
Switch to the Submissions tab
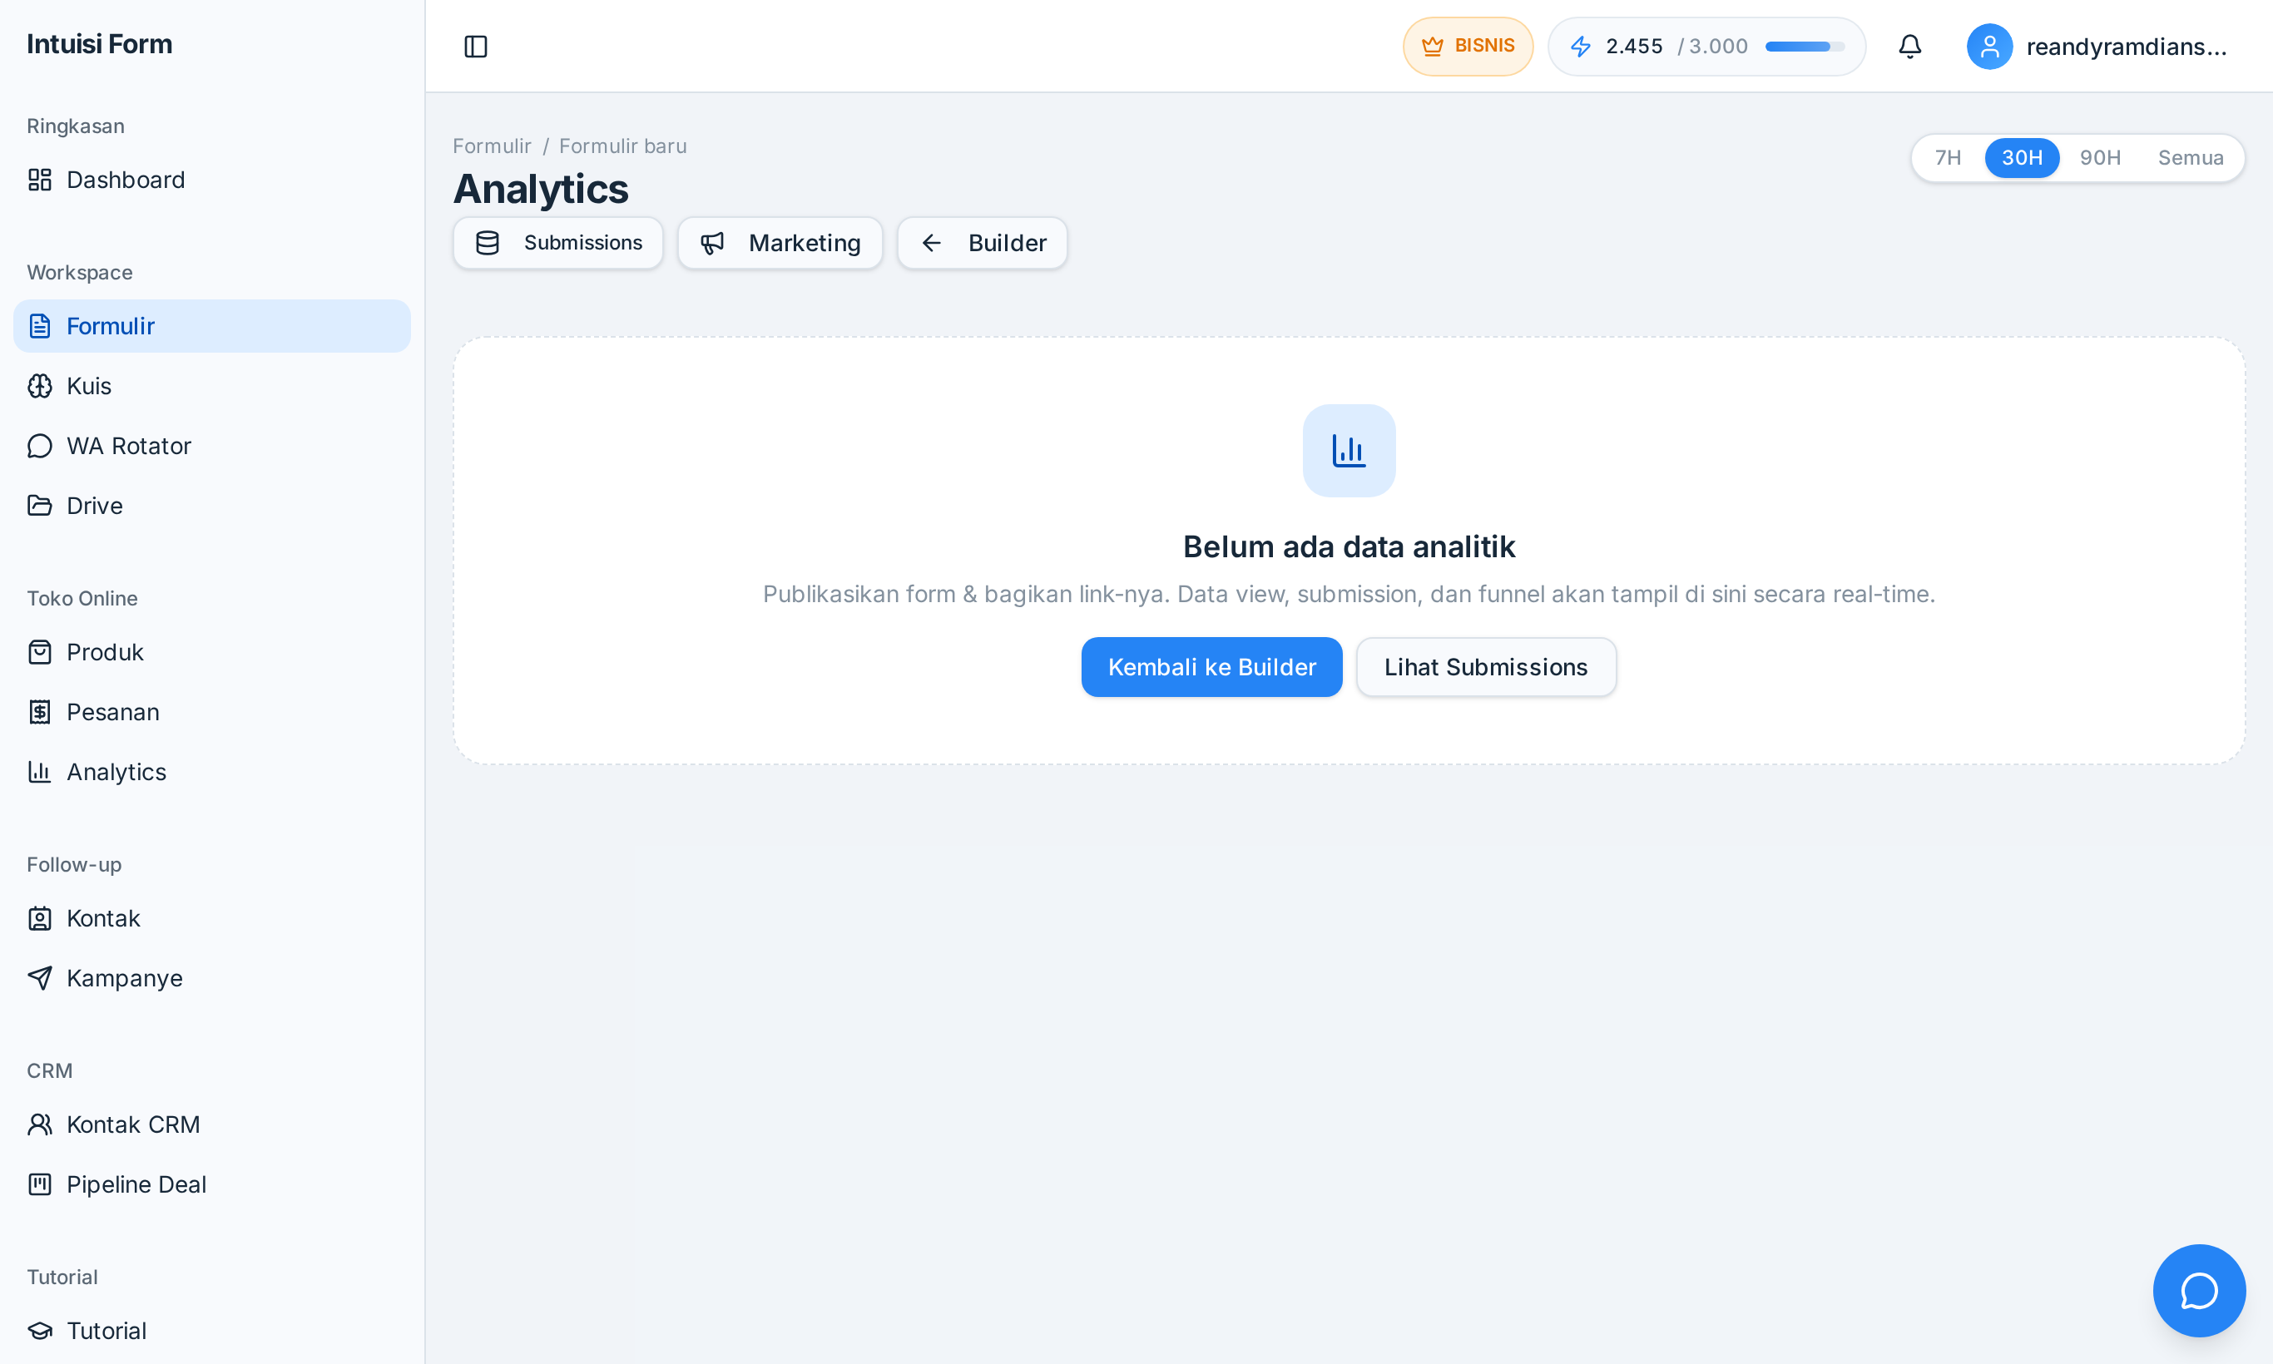558,243
